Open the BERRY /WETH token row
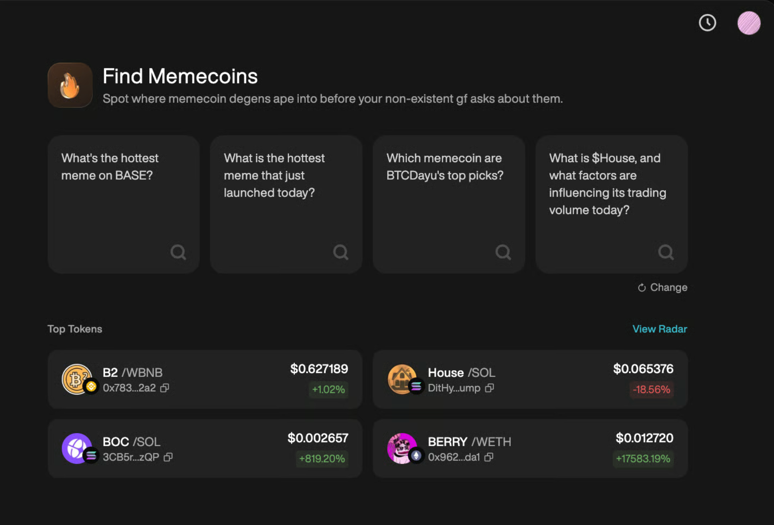This screenshot has width=774, height=525. [x=530, y=449]
